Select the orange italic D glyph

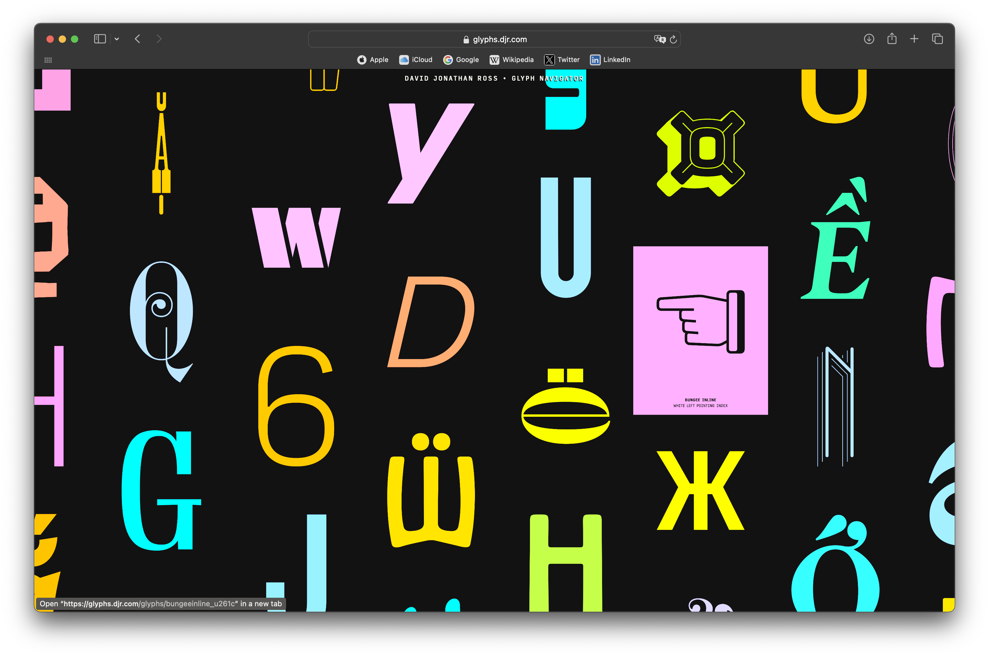coord(431,322)
